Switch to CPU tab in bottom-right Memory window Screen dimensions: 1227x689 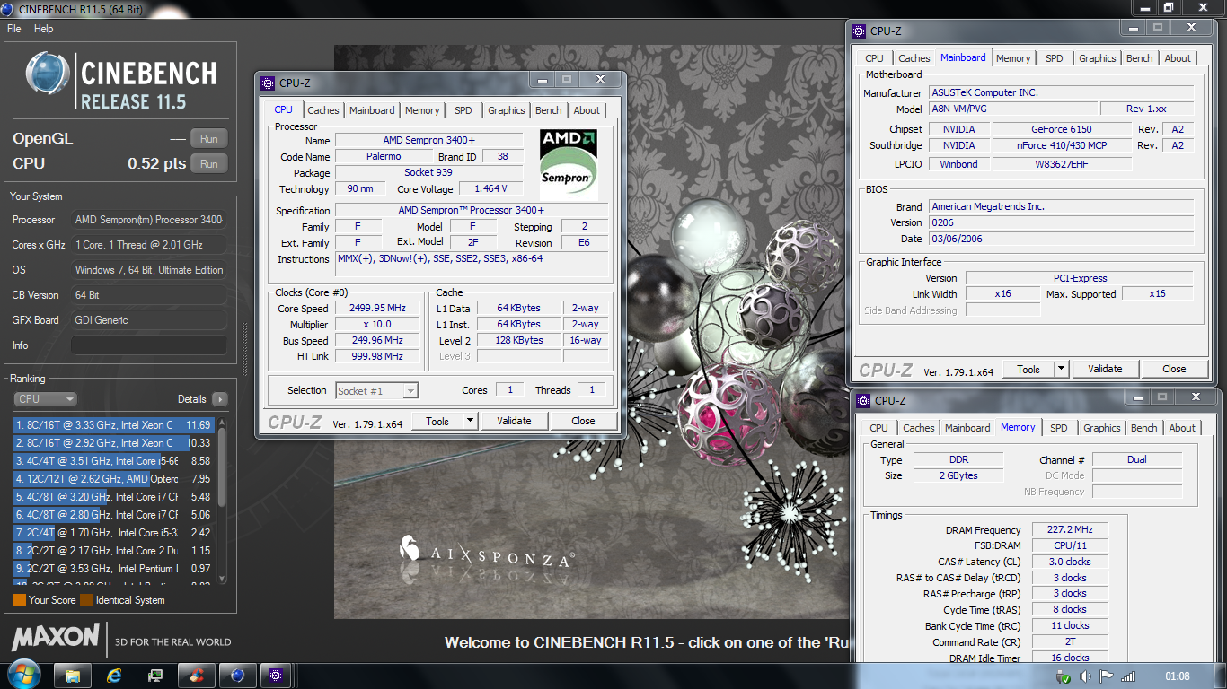click(878, 428)
